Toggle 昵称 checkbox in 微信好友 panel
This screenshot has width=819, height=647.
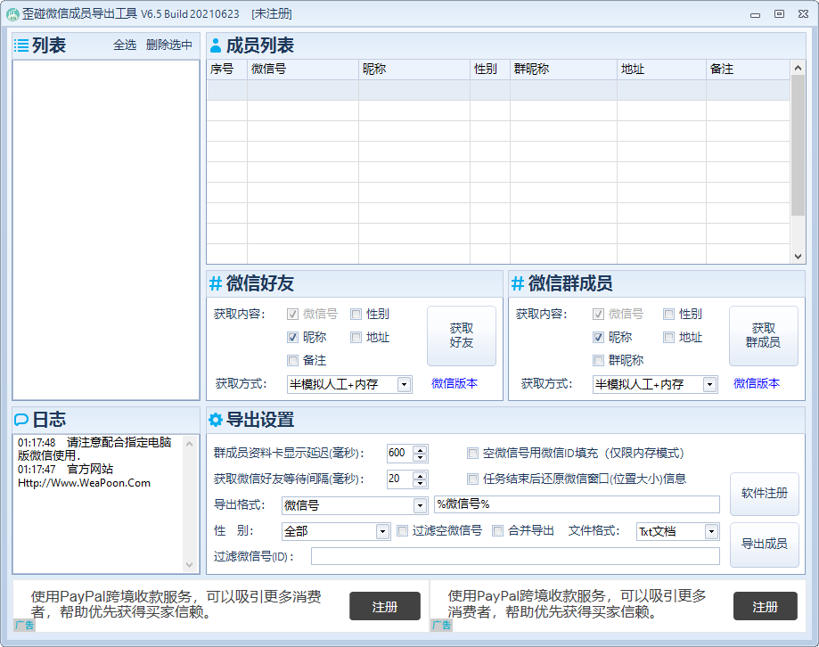tap(292, 338)
